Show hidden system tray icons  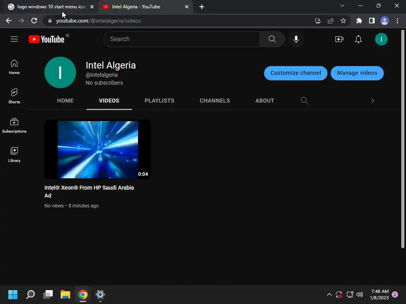tap(329, 294)
